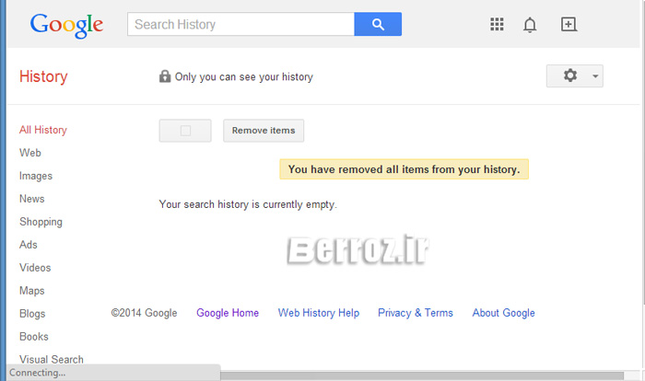Click the Google logo
Image resolution: width=645 pixels, height=381 pixels.
[66, 25]
